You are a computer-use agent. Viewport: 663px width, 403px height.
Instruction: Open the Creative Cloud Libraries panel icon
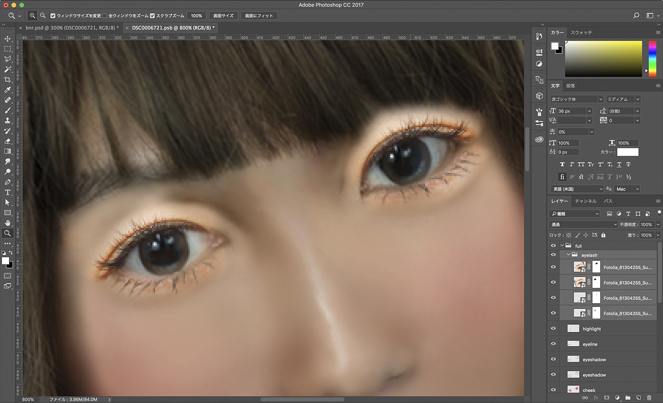539,139
